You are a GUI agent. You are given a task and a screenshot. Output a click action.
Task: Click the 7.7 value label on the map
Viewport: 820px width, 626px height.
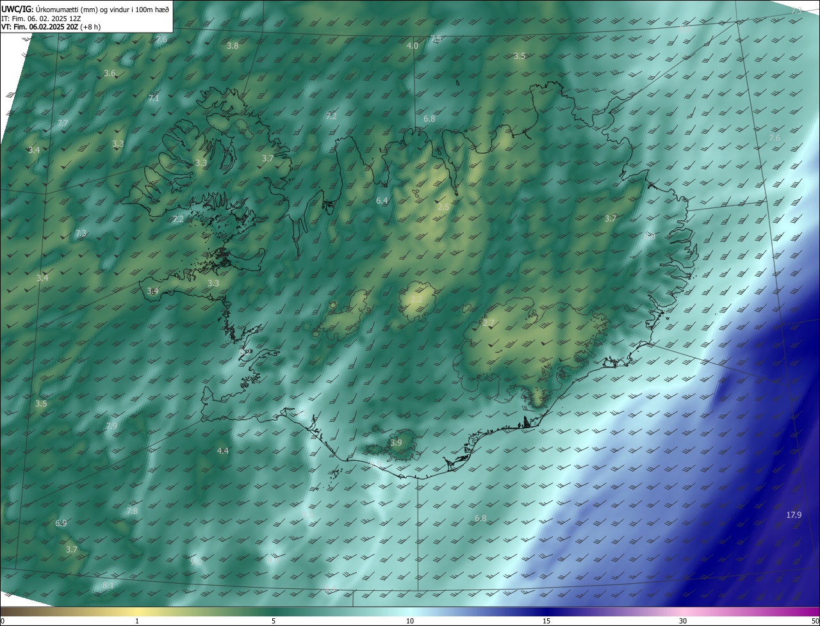pos(63,122)
